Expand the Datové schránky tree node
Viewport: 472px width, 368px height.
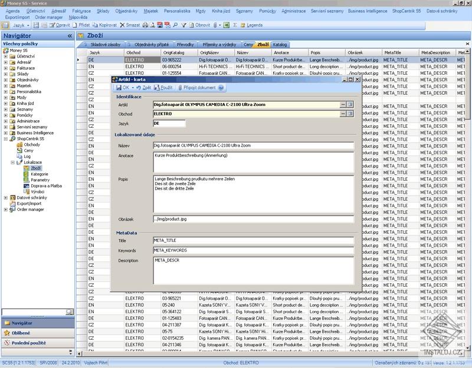5,198
